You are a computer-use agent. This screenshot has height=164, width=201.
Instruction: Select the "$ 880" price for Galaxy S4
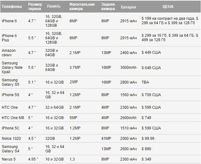(146, 149)
